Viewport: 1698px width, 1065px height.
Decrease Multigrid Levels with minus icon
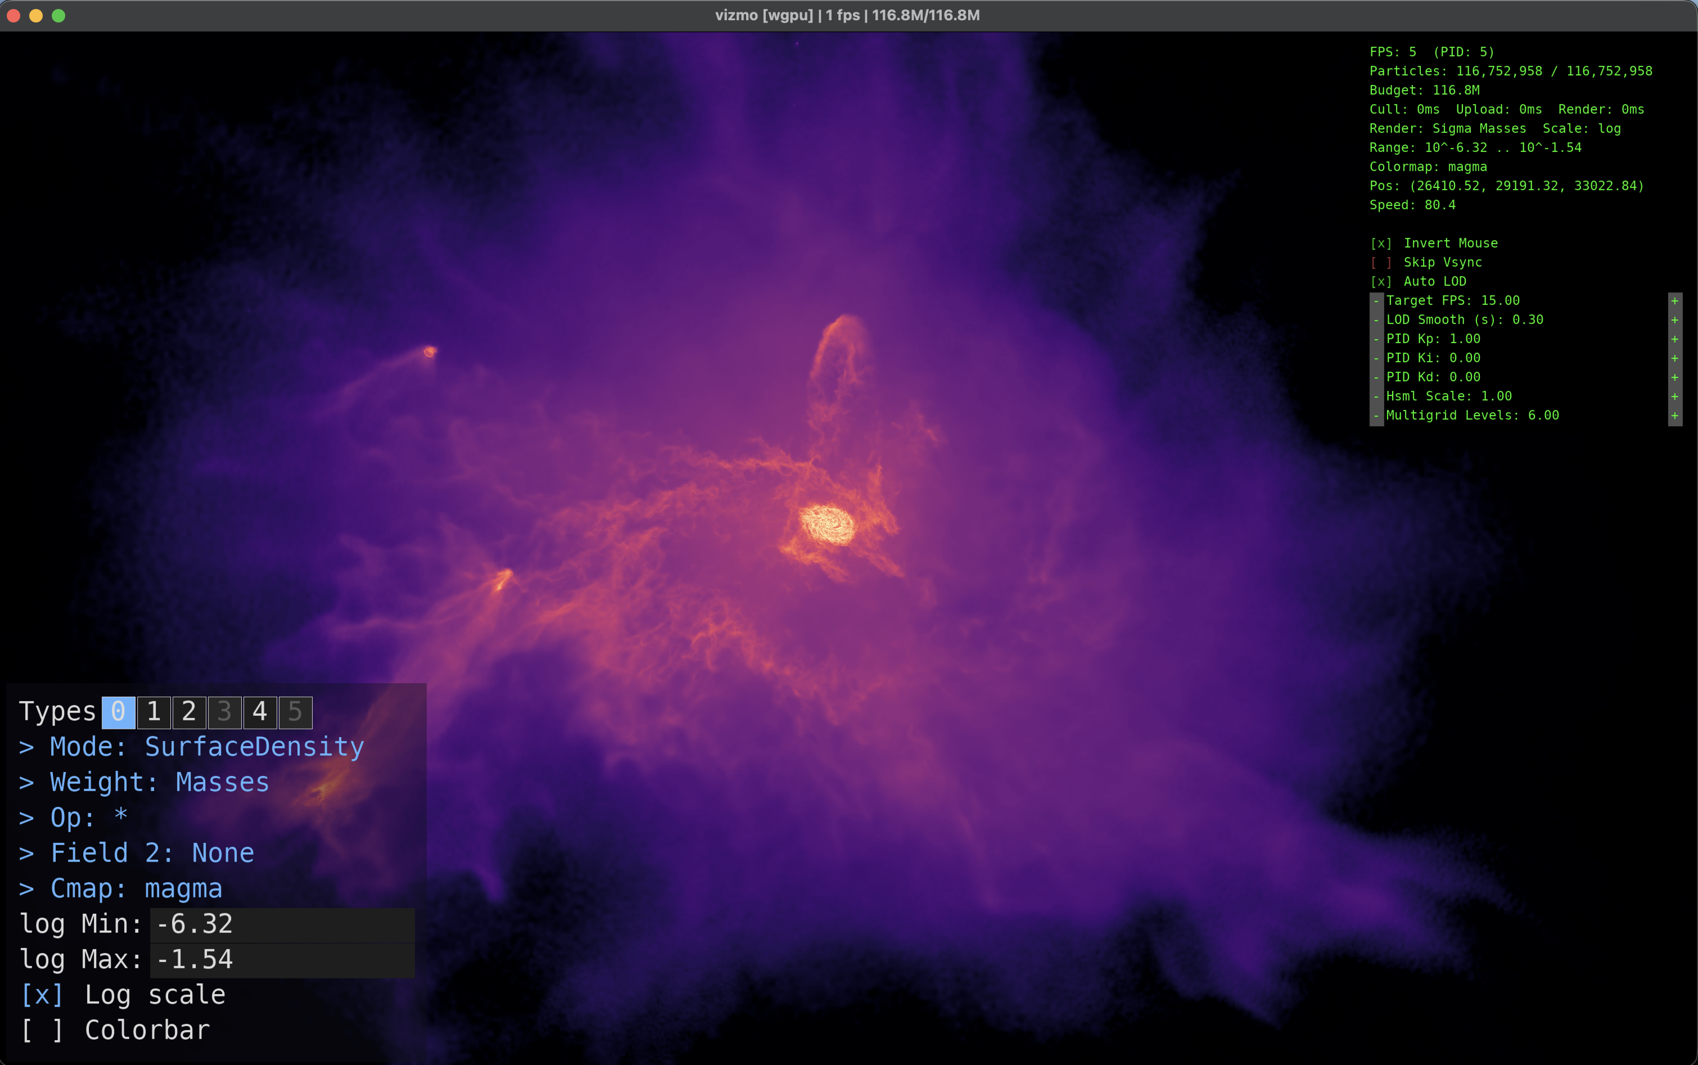coord(1376,416)
